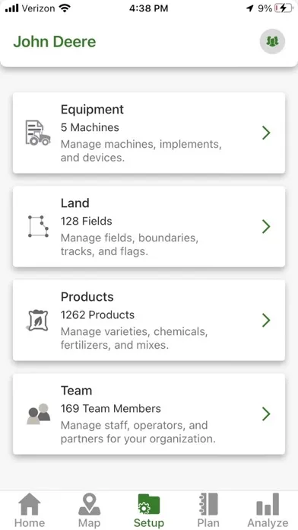Tap the tractor Equipment icon
The width and height of the screenshot is (298, 530).
(38, 132)
